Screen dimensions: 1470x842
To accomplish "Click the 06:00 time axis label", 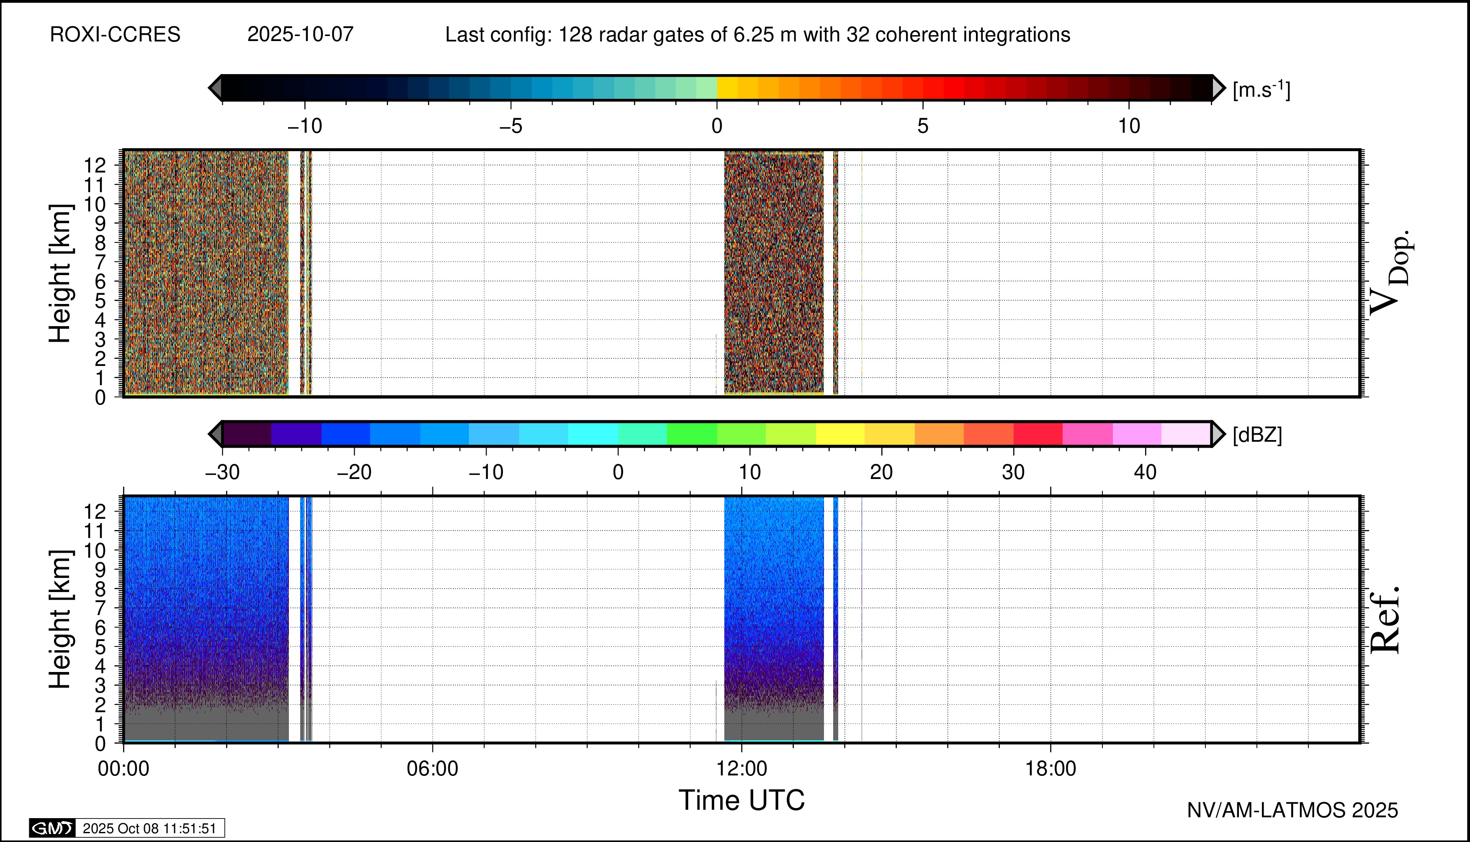I will click(x=433, y=769).
